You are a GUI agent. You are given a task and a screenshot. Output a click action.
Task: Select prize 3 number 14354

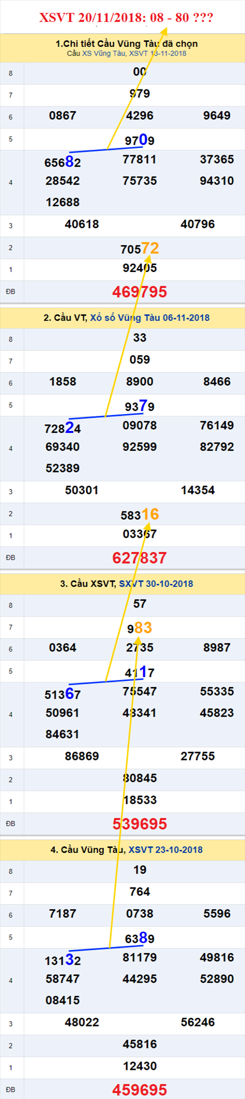coord(198,490)
